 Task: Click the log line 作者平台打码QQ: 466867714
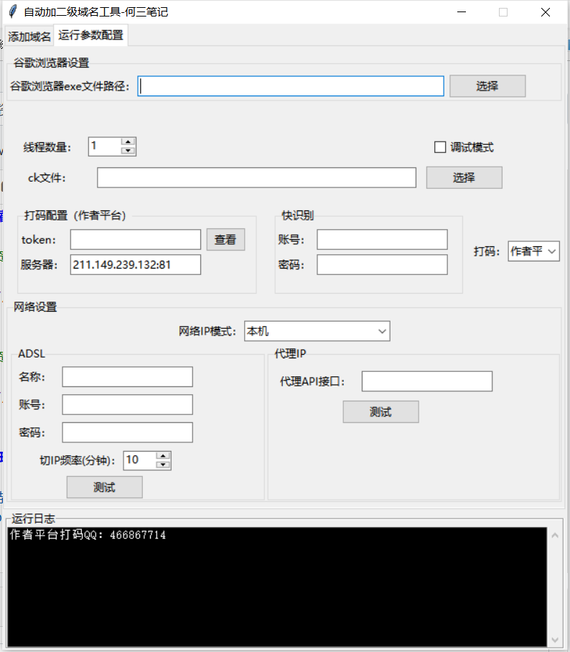click(88, 535)
